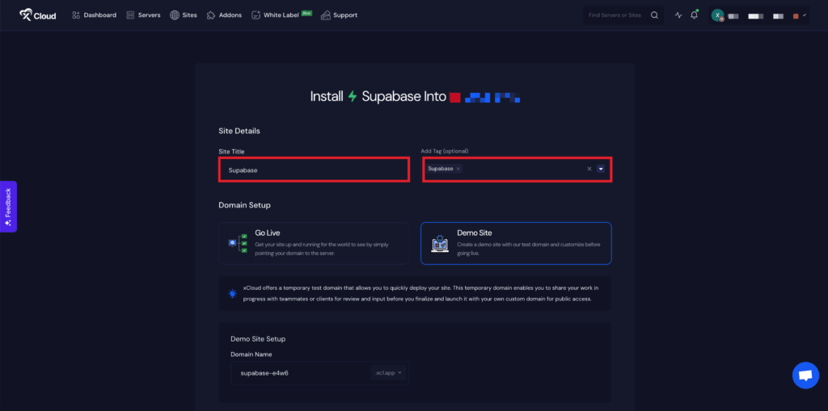The image size is (828, 411).
Task: Open the live chat bubble
Action: [805, 375]
